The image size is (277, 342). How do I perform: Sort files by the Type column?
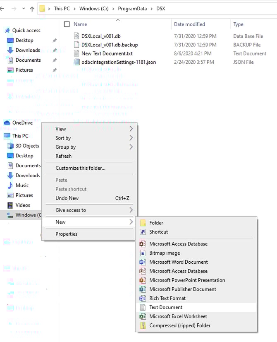(238, 24)
